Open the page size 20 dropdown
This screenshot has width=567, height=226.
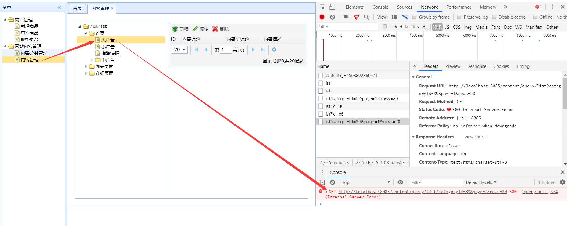coord(179,49)
